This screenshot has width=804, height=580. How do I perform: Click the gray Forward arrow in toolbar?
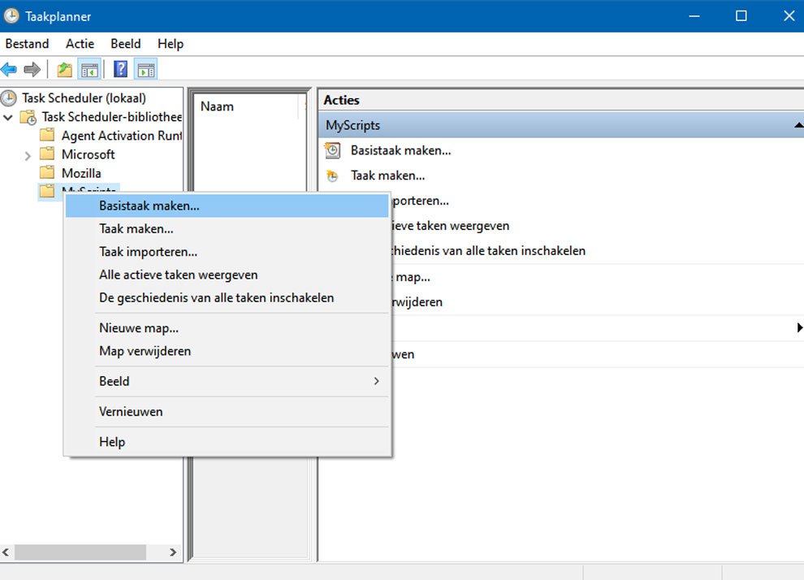(x=32, y=69)
